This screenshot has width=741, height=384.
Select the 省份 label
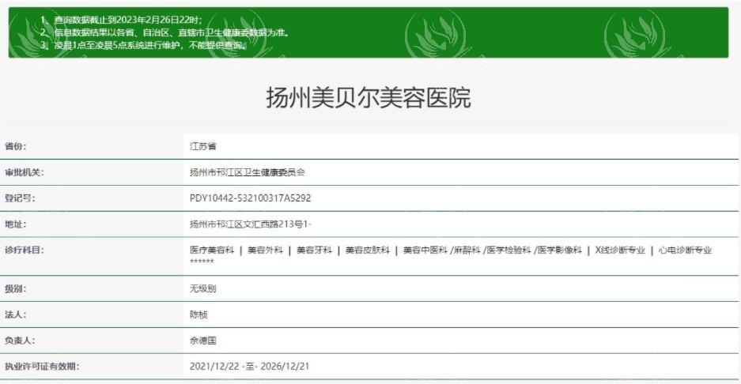(x=16, y=146)
